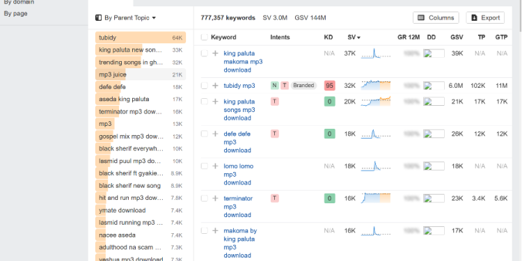Image resolution: width=522 pixels, height=261 pixels.
Task: Click the broken DD image for 'tubidy mp3'
Action: [434, 86]
